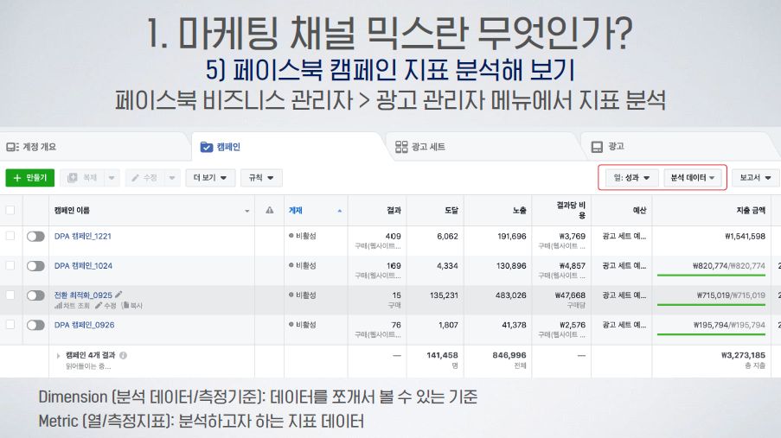Toggle on DPA 캠페인_1221 campaign switch
The image size is (781, 438).
tap(35, 236)
